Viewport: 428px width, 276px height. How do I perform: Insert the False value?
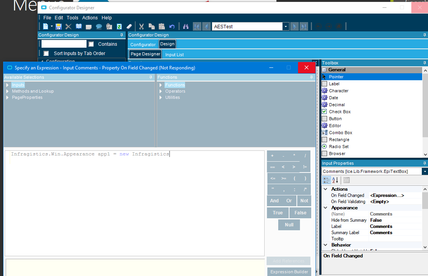click(300, 213)
